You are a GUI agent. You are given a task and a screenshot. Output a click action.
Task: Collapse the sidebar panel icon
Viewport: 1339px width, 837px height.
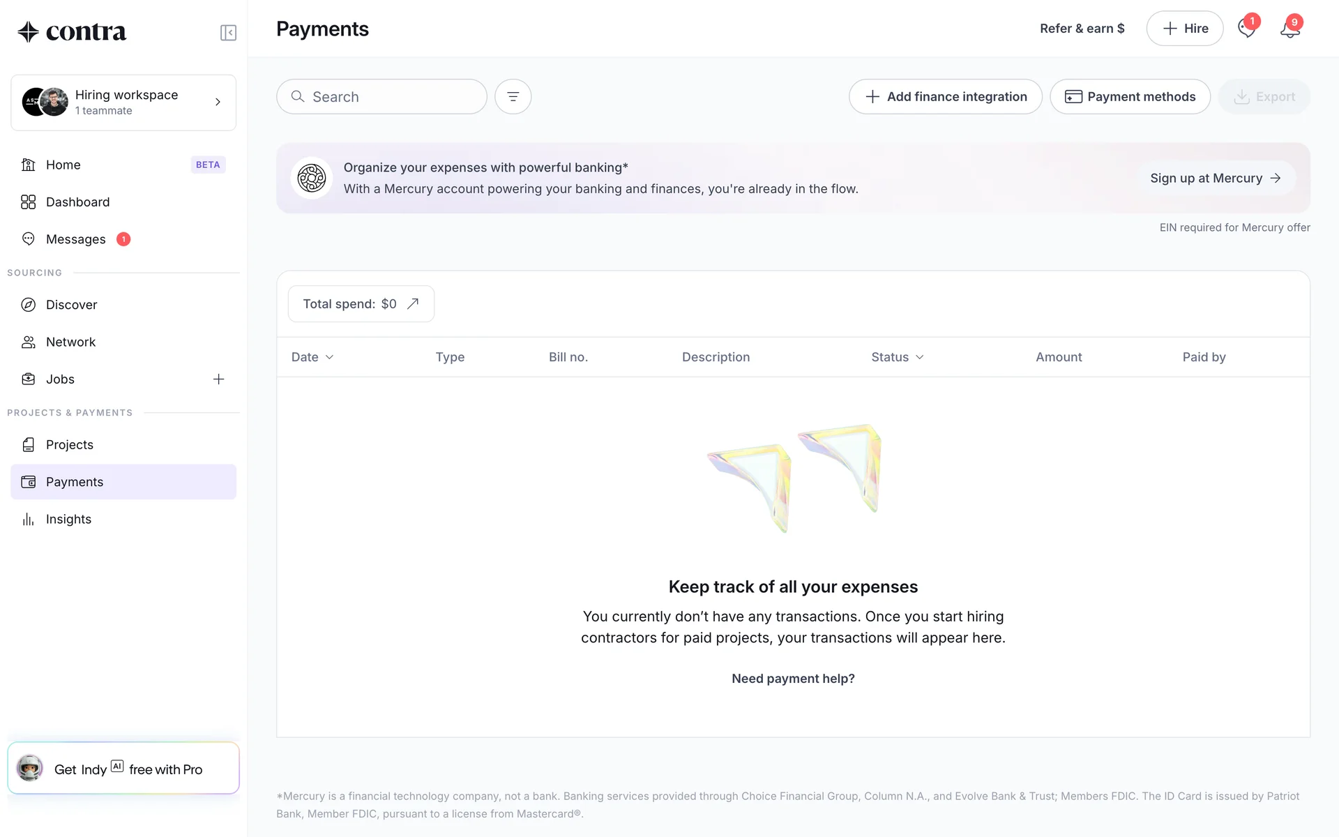coord(228,33)
